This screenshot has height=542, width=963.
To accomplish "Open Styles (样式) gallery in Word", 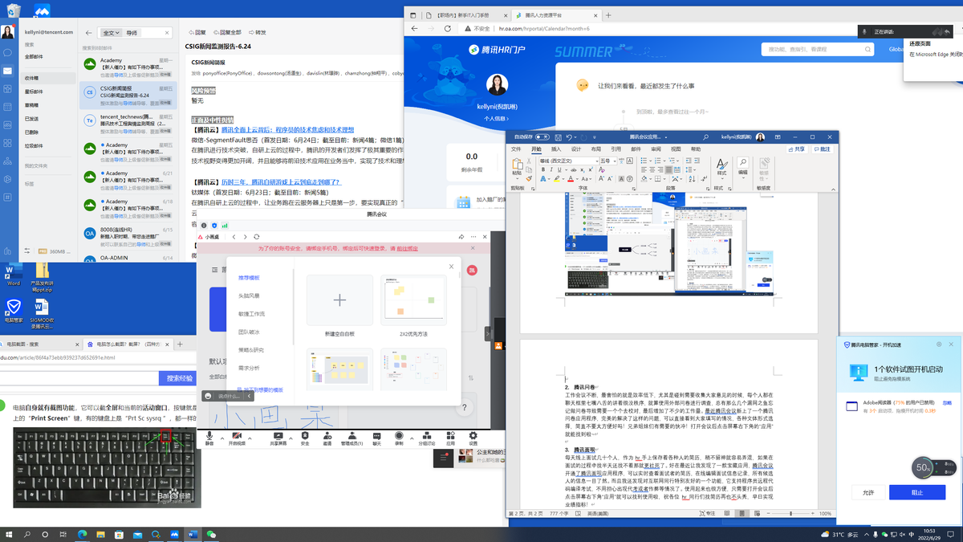I will click(x=721, y=169).
